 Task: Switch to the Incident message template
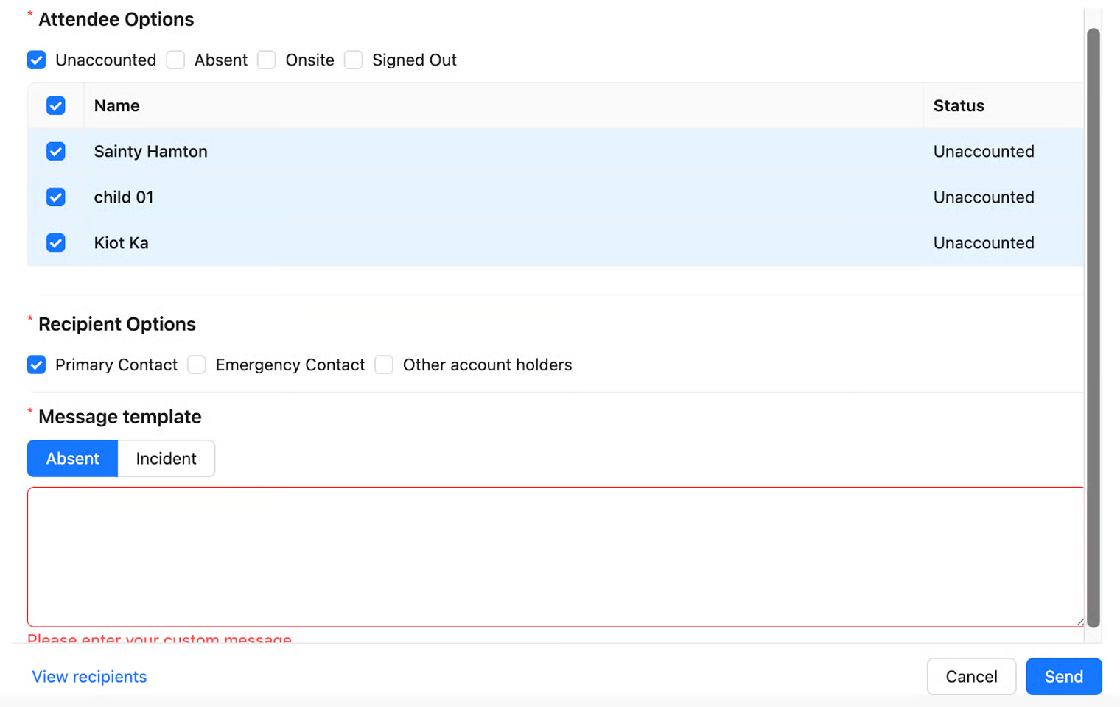coord(166,458)
